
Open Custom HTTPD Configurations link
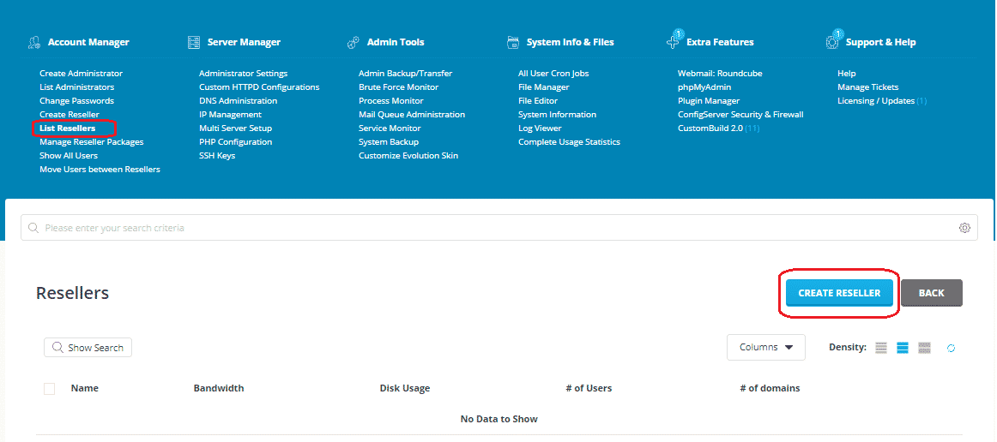(x=259, y=87)
